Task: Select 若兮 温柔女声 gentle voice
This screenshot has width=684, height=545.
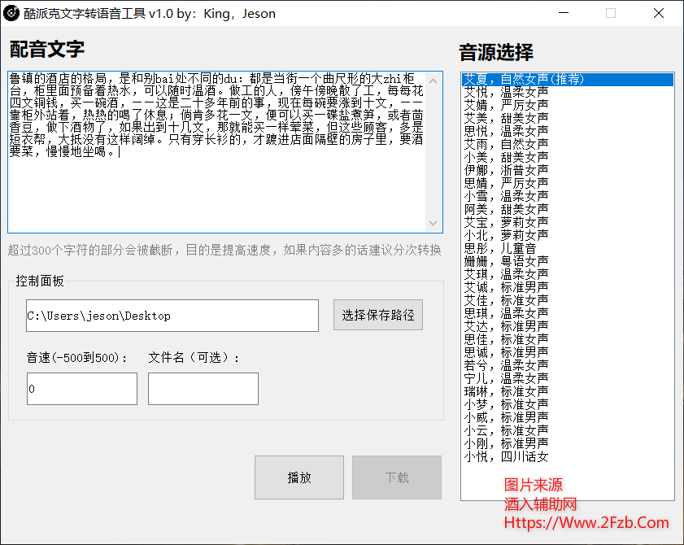Action: (529, 364)
